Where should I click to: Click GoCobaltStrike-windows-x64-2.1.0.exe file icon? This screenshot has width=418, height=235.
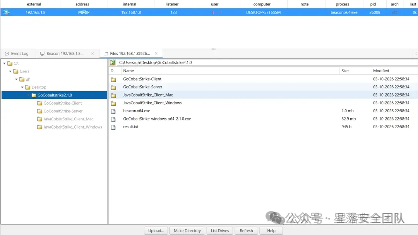(113, 119)
